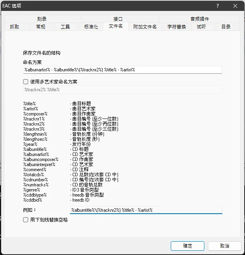
Task: Click the %tracknr2% placeholder in the list
Action: 34,124
